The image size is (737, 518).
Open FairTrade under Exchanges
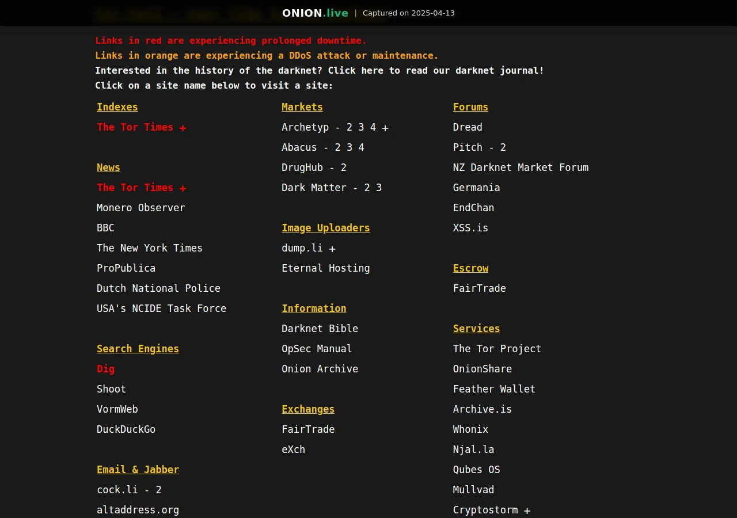[x=308, y=429]
